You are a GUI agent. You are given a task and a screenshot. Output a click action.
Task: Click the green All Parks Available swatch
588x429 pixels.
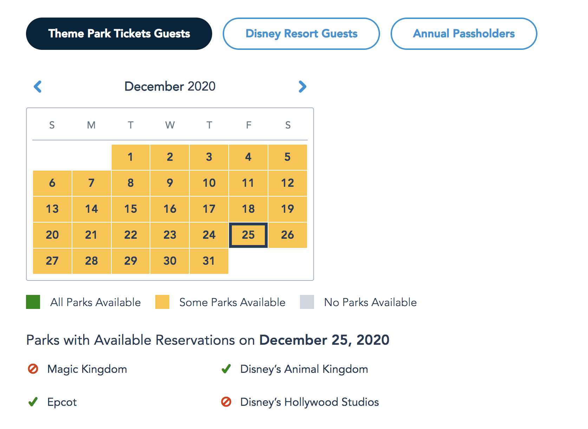[33, 302]
